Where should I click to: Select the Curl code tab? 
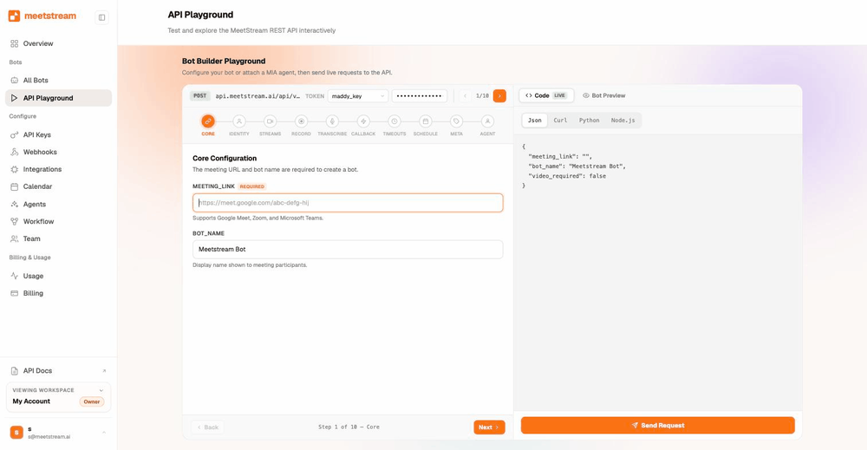pos(560,121)
